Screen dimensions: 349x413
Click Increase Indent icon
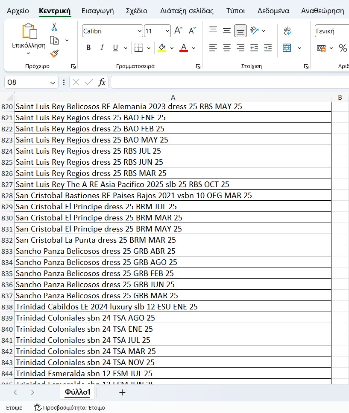pyautogui.click(x=268, y=48)
